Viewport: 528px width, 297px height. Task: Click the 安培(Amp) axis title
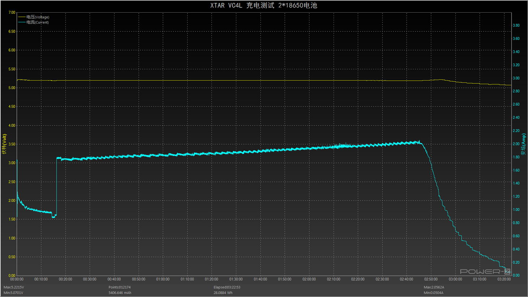tap(523, 144)
